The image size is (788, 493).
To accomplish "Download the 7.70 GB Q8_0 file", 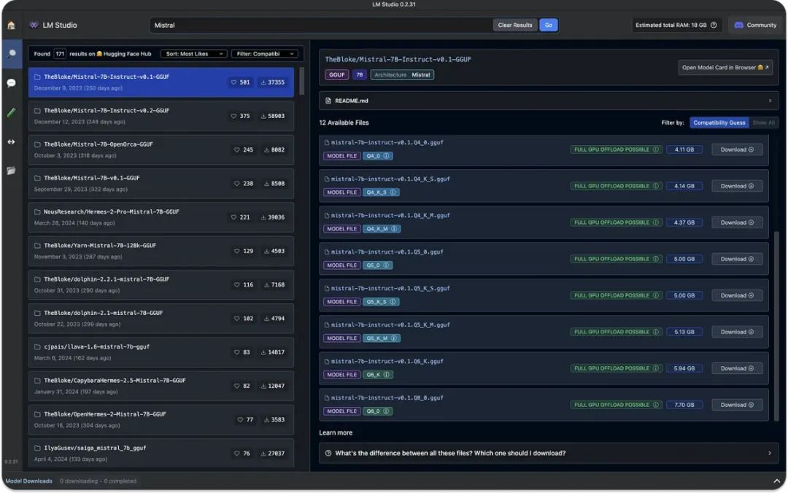I will pos(737,405).
